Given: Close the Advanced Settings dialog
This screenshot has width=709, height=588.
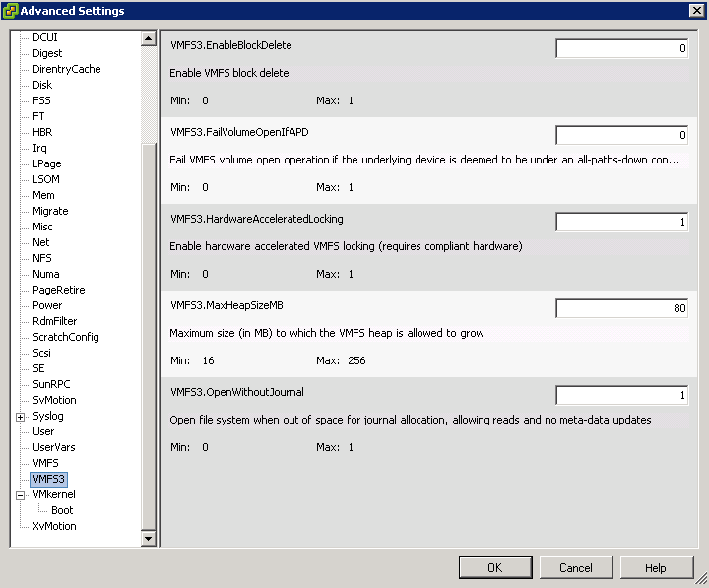Looking at the screenshot, I should pos(697,11).
